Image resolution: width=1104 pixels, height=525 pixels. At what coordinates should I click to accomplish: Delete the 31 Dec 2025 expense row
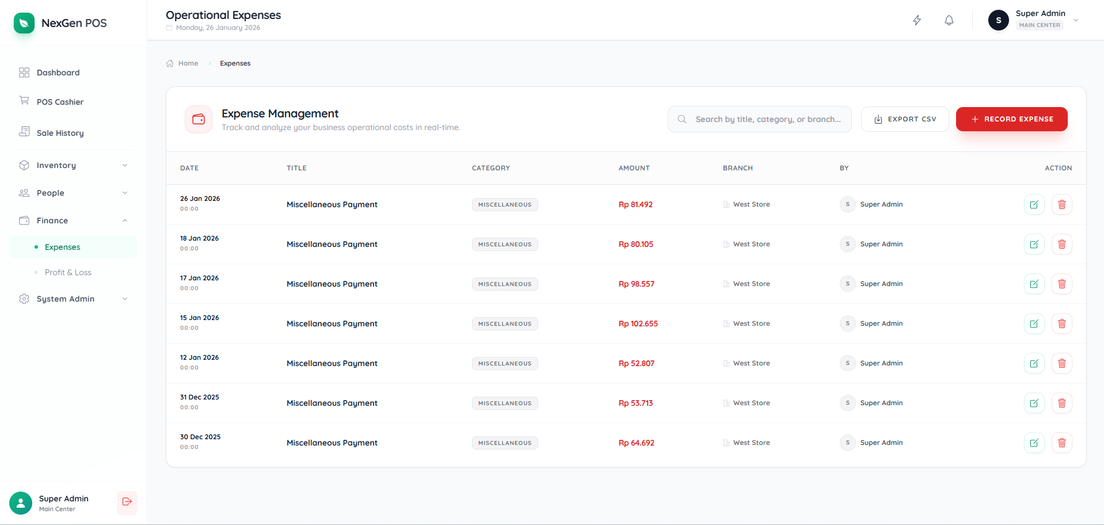click(x=1061, y=403)
